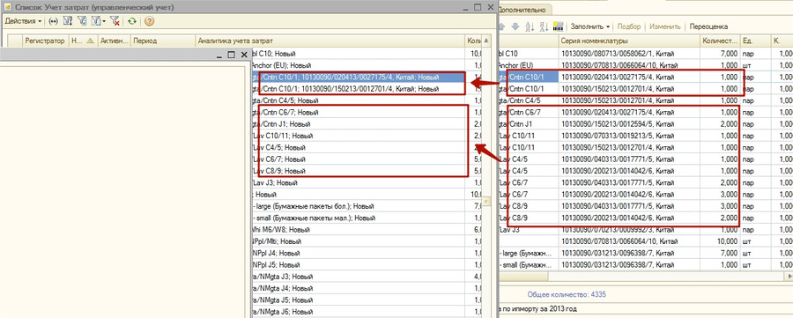793x318 pixels.
Task: Click the filter by current cell icon
Action: (x=82, y=21)
